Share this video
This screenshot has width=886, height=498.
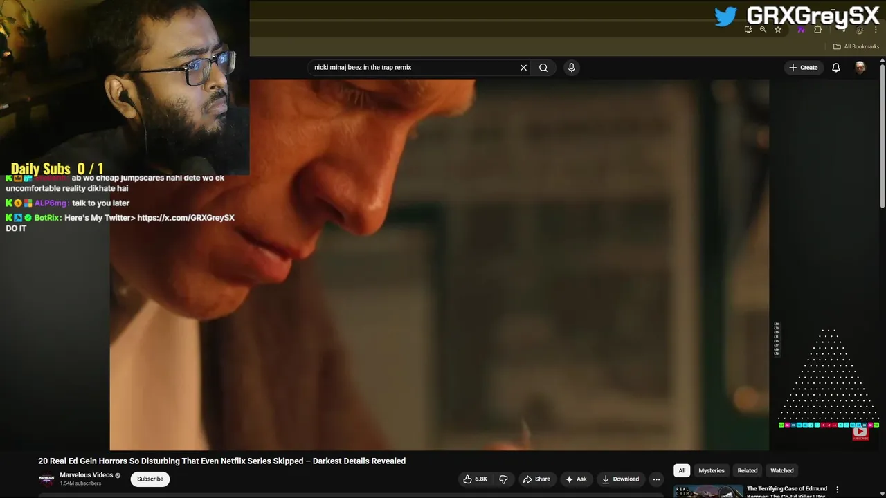tap(536, 479)
